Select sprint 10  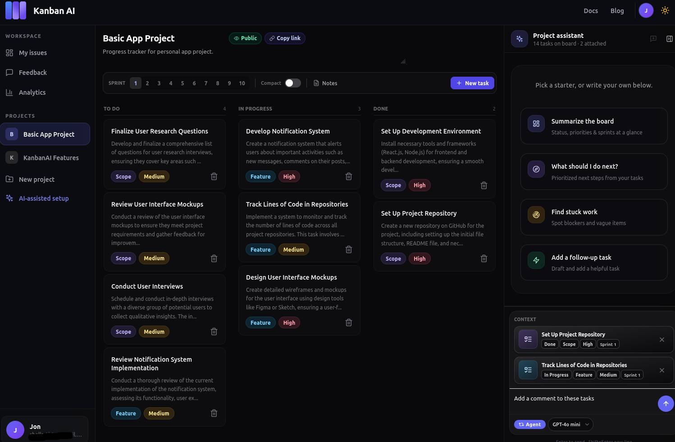coord(242,83)
